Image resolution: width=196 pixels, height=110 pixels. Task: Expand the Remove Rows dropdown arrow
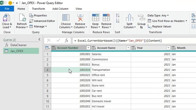click(x=110, y=27)
